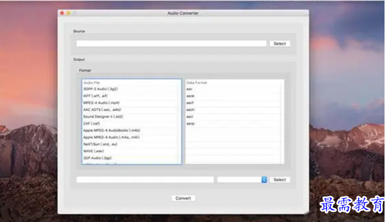
Task: Select aace data format
Action: 233,96
